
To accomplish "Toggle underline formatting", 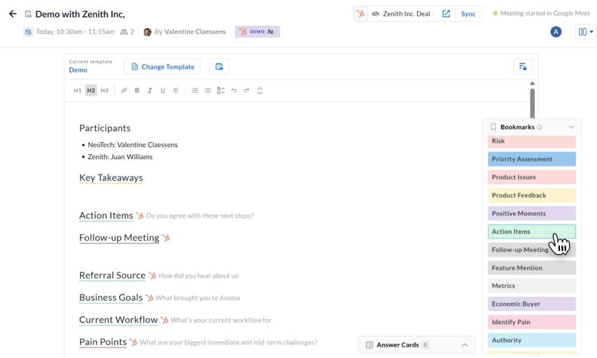I will 163,90.
